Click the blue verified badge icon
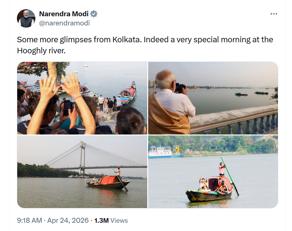The width and height of the screenshot is (292, 231). 94,14
